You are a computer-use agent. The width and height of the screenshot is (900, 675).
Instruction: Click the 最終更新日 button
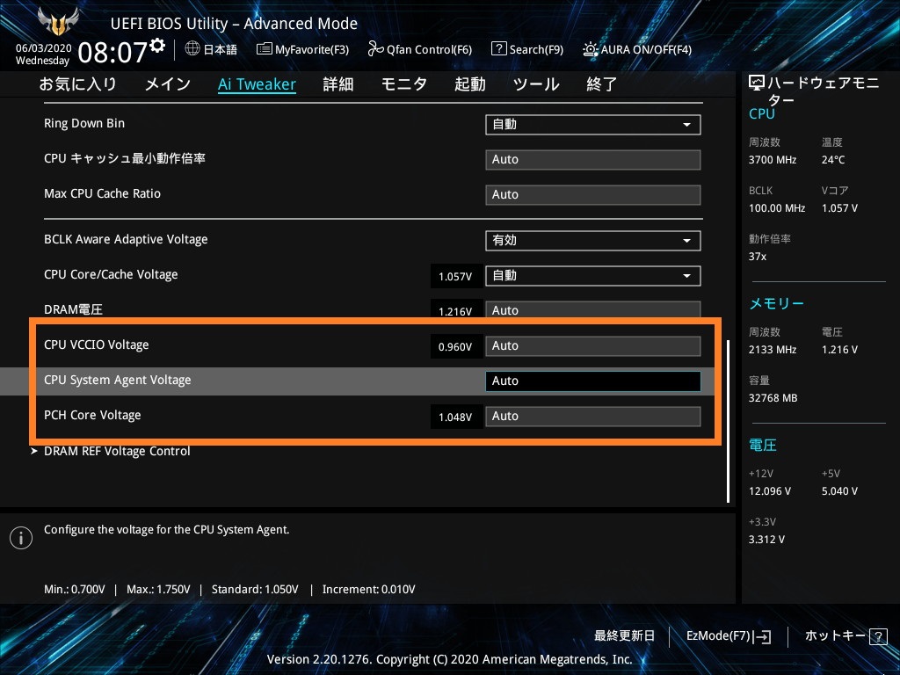(x=624, y=636)
